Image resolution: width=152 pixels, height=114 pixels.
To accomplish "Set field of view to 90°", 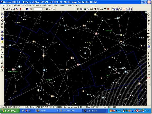I will 149,37.
